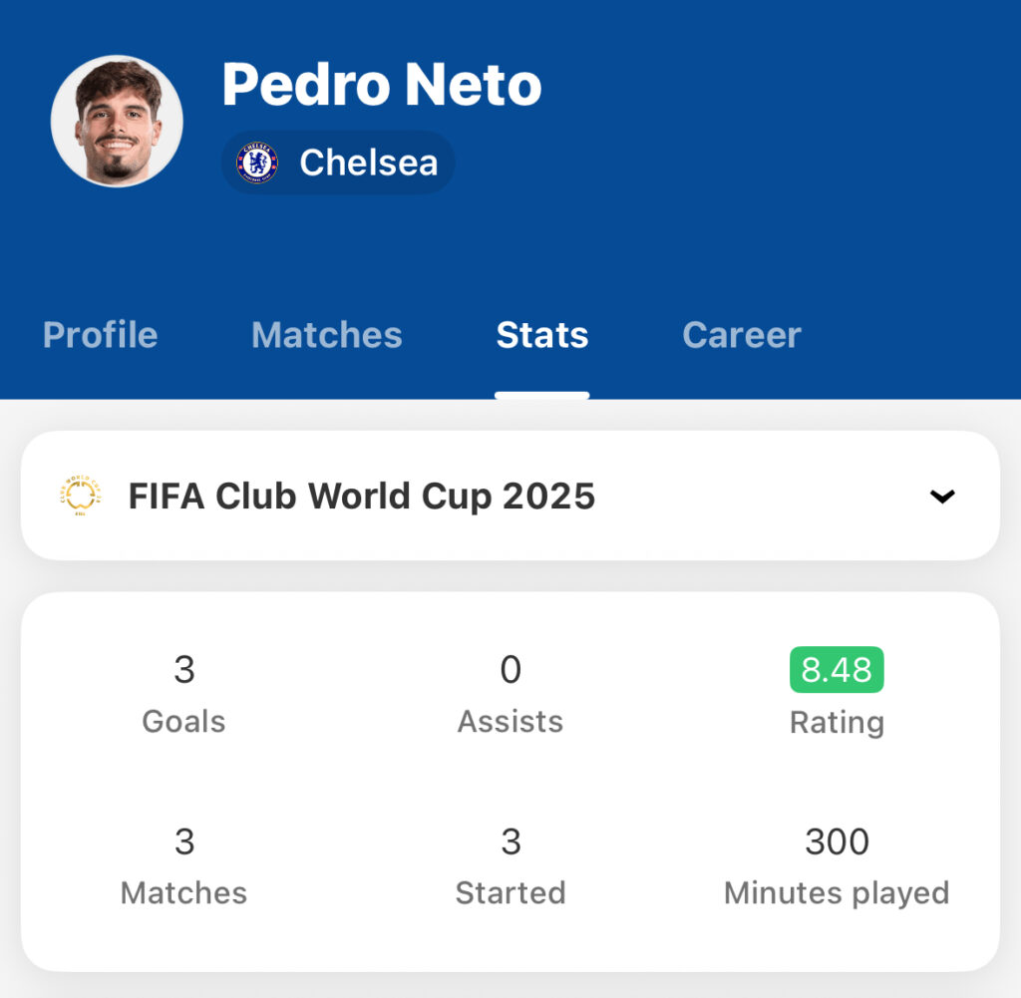Switch to the Profile tab
Screen dimensions: 1021x998
pyautogui.click(x=101, y=335)
